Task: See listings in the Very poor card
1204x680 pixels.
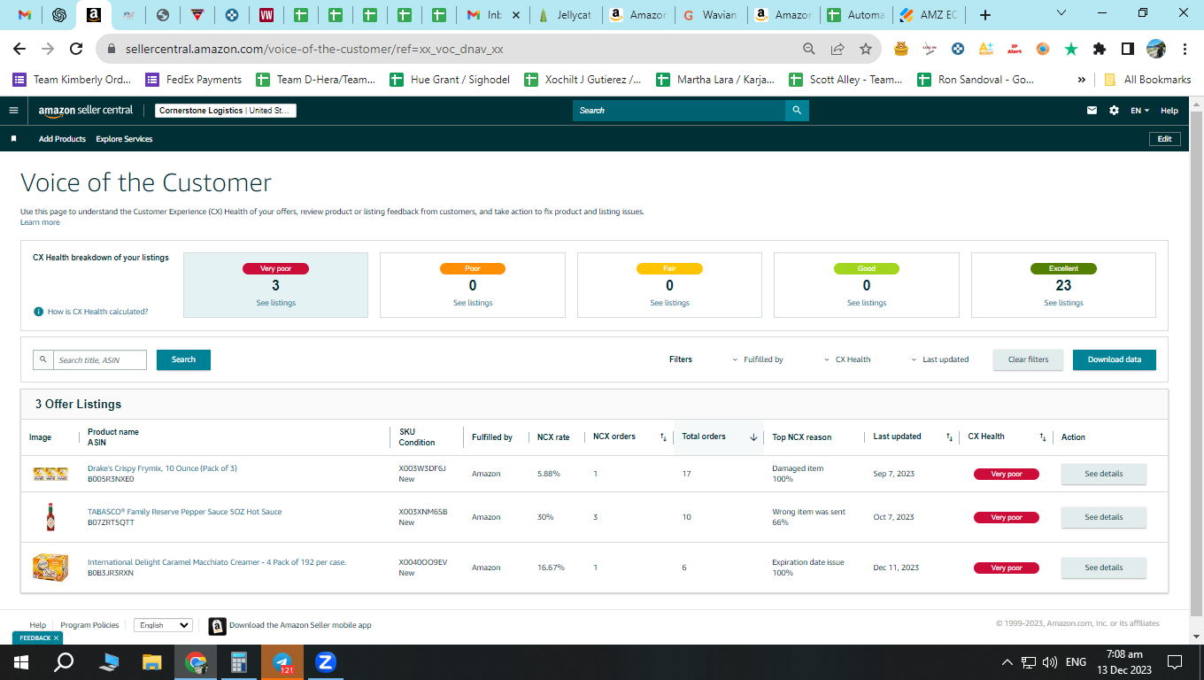Action: point(275,303)
